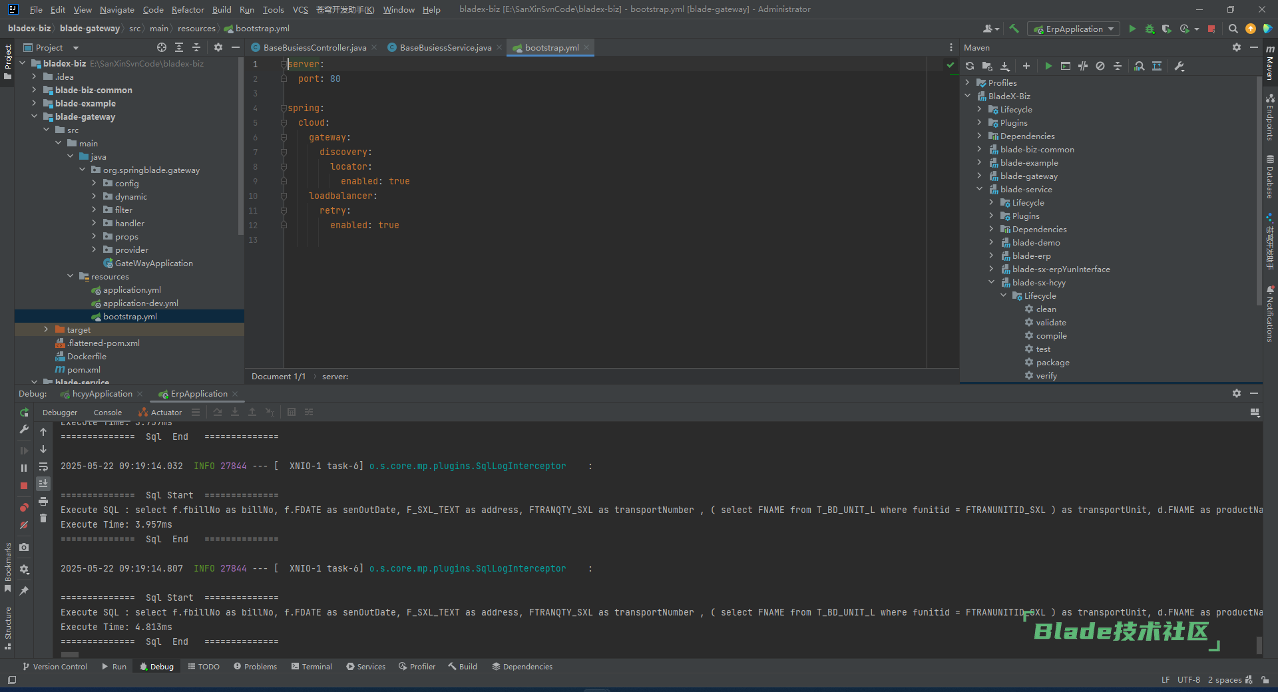Screen dimensions: 1278x692
Task: Click the orange update arrow icon
Action: pyautogui.click(x=1250, y=29)
